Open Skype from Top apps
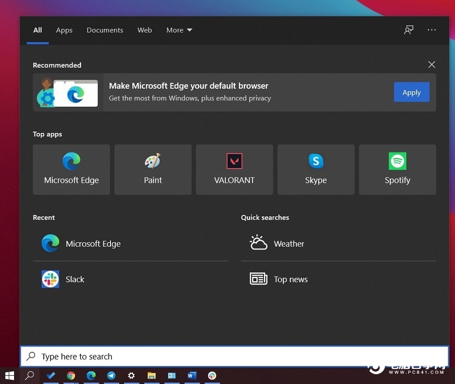Viewport: 455px width, 384px height. [315, 169]
